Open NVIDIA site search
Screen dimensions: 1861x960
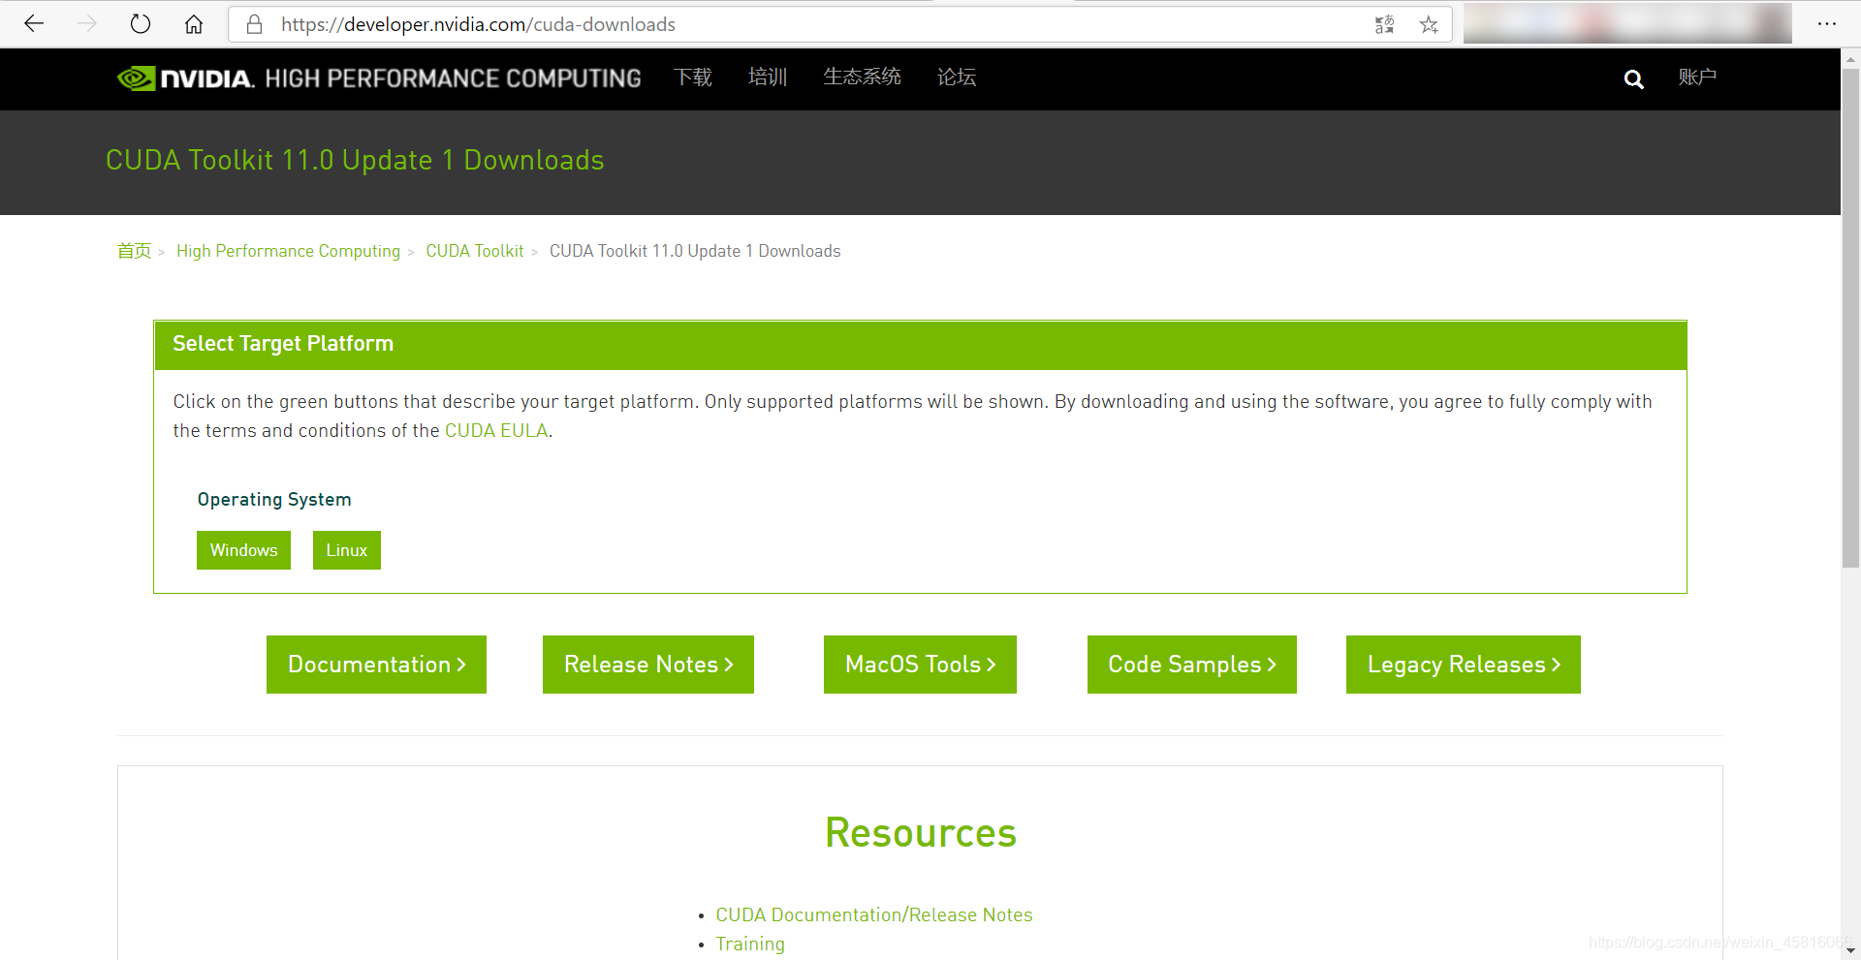click(x=1633, y=79)
